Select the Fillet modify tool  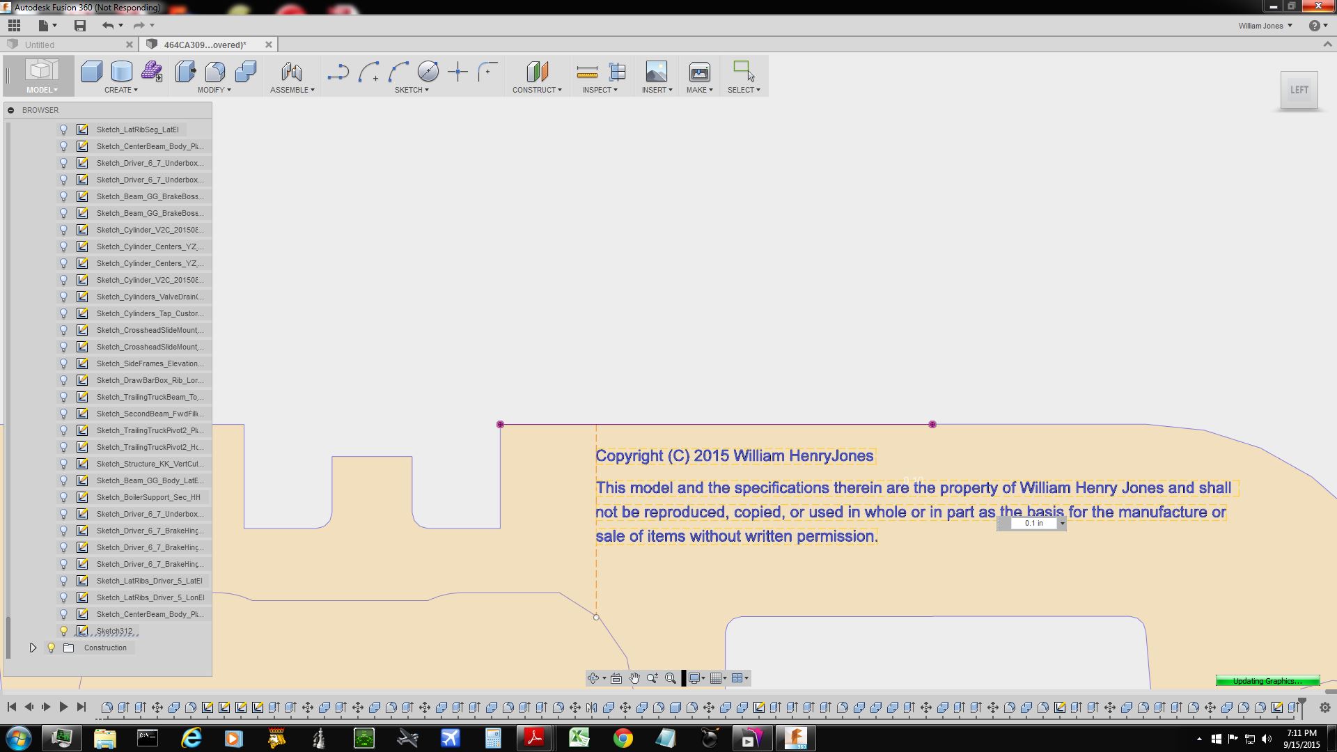pos(215,71)
